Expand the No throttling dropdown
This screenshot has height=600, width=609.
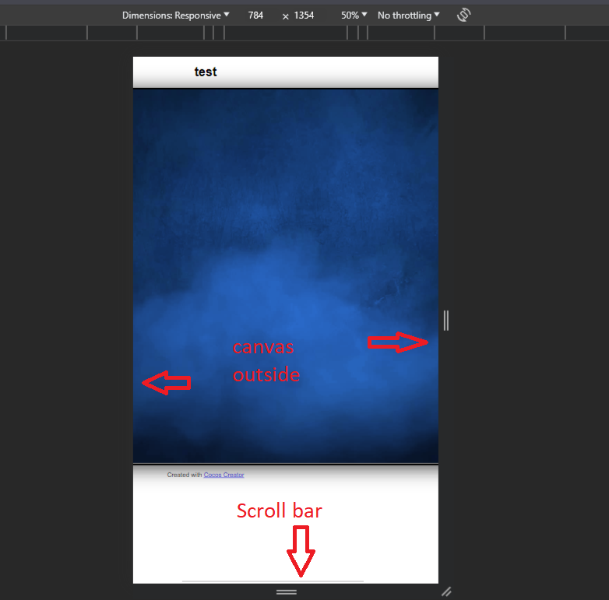click(x=408, y=15)
